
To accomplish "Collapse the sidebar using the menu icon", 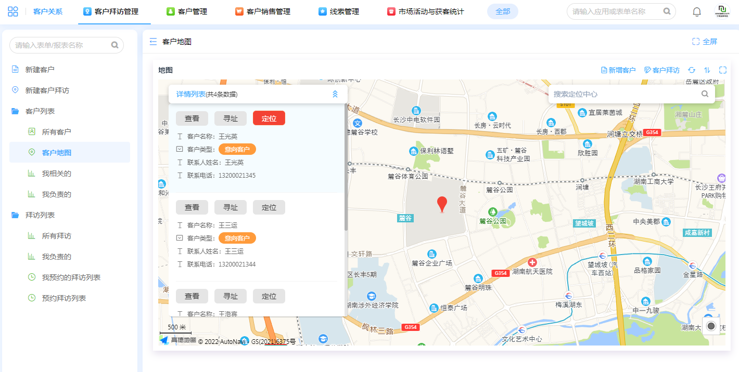I will click(x=153, y=42).
